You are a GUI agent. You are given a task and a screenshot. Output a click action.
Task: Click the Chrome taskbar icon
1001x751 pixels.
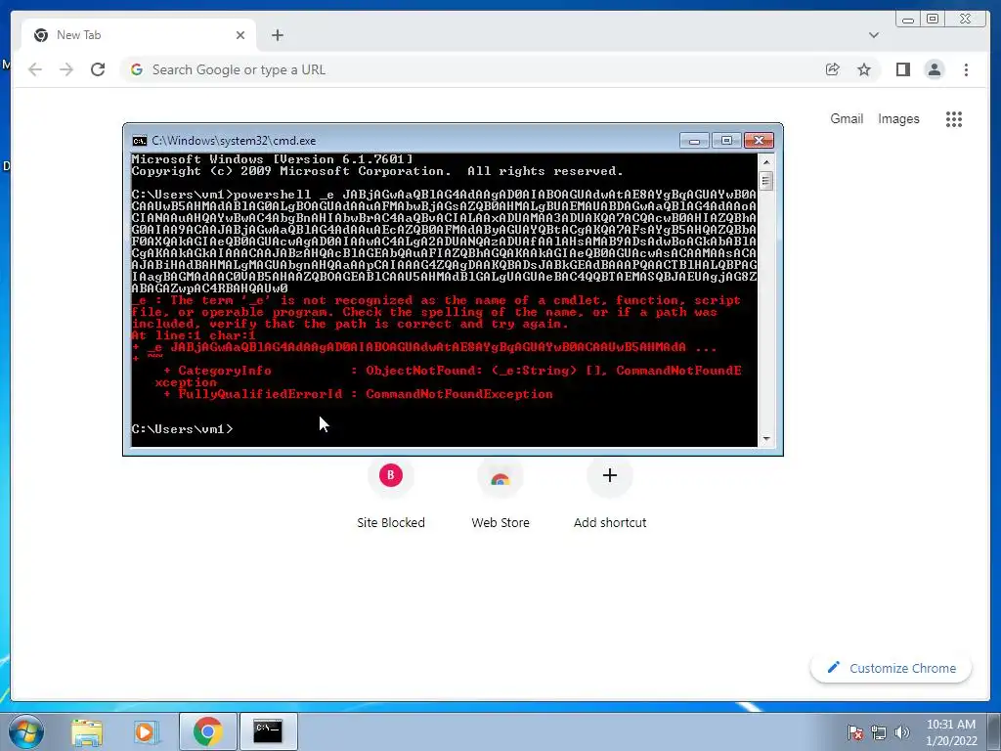point(207,731)
